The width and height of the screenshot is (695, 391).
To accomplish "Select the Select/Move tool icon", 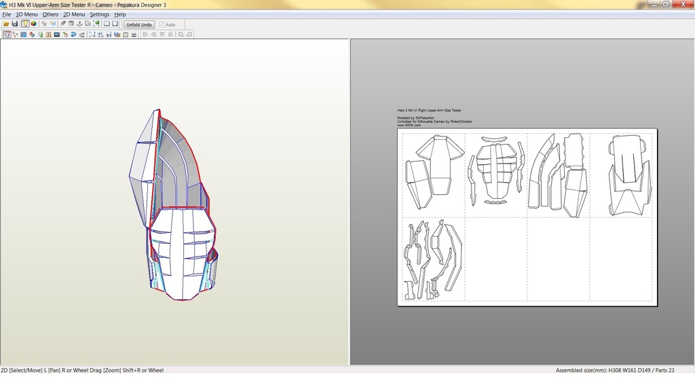I will coord(7,35).
